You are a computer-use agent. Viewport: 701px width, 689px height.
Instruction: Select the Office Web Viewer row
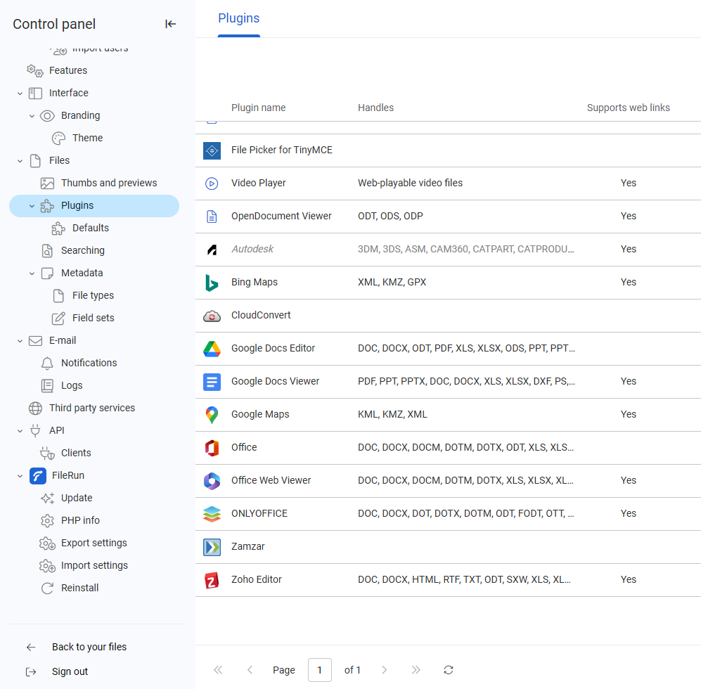point(448,481)
